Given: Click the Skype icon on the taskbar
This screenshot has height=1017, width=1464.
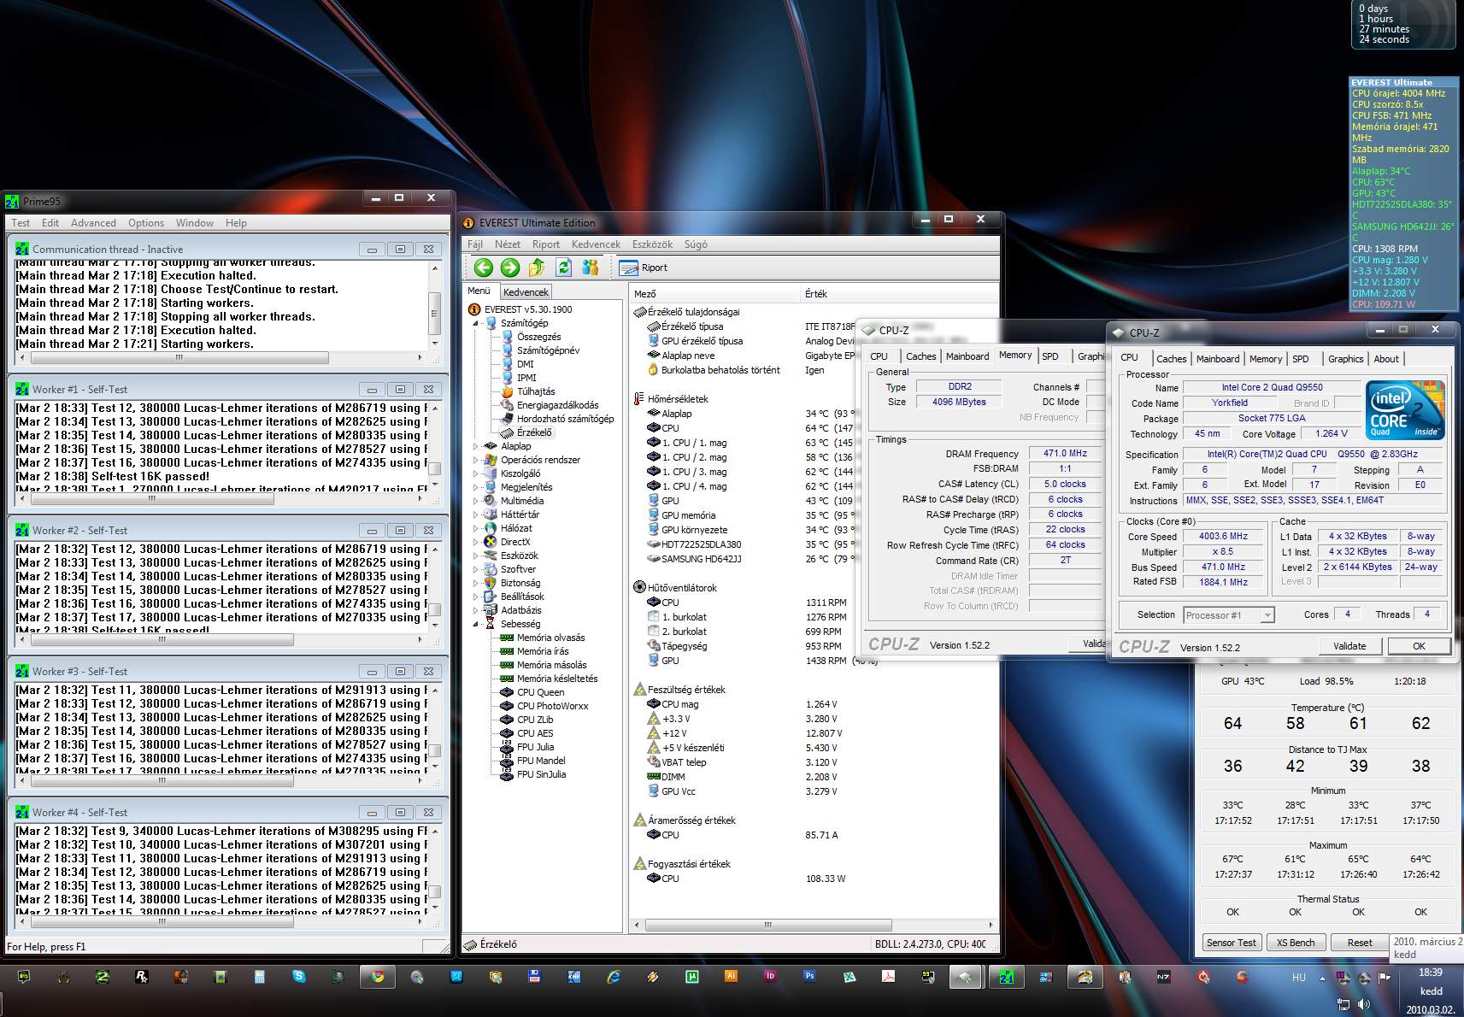Looking at the screenshot, I should (298, 976).
